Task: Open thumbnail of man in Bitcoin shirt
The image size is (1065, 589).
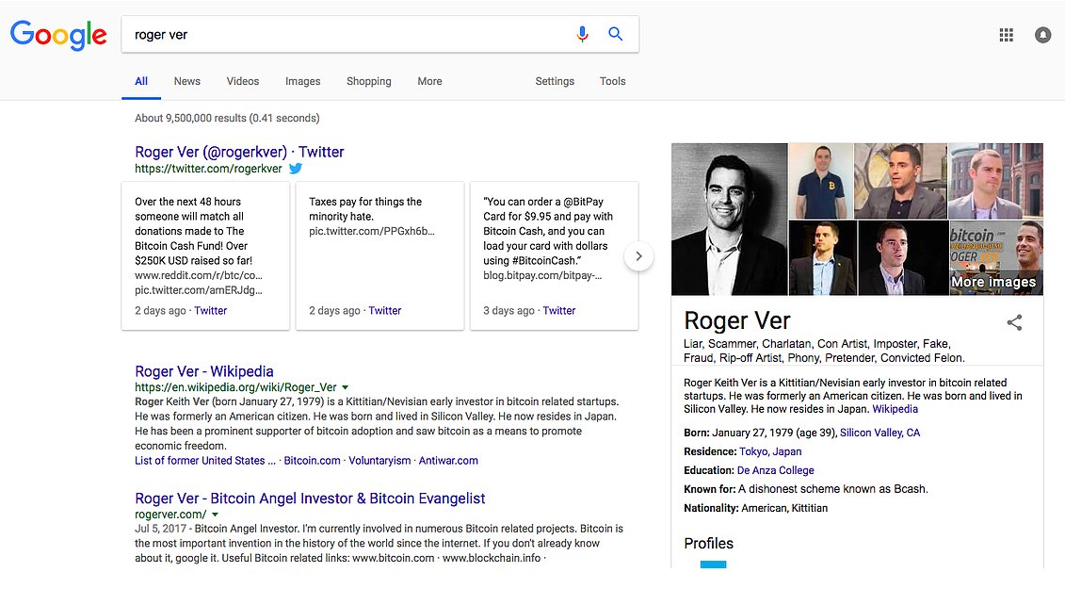Action: pos(821,181)
